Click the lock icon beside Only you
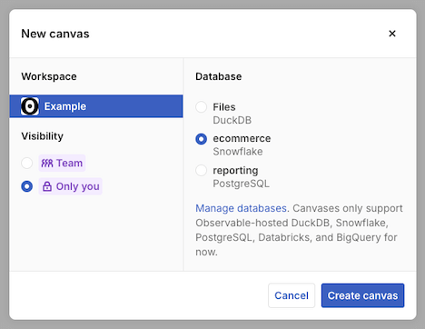This screenshot has width=425, height=329. 47,186
